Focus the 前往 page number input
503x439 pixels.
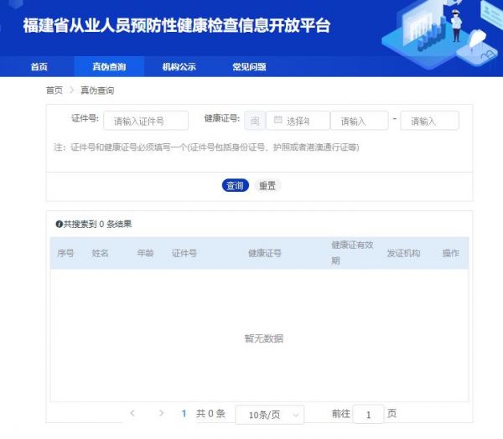tap(368, 415)
